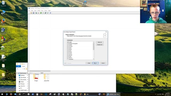Click the languages list scroll-down arrow
Screen dimensions: 171x96
[94, 59]
